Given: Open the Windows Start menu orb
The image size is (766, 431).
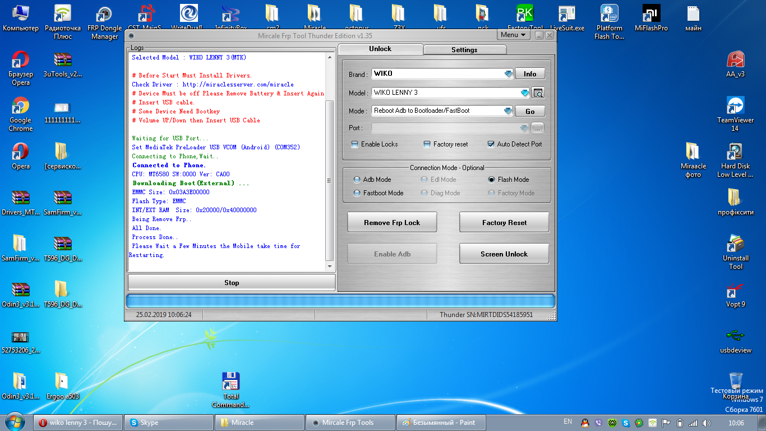Looking at the screenshot, I should [16, 422].
